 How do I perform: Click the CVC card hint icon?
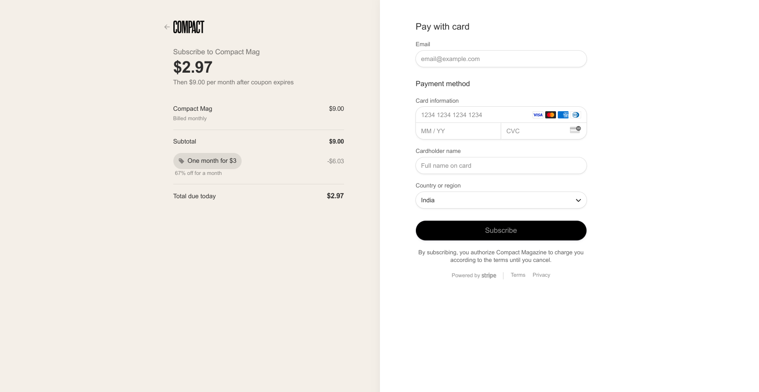(x=575, y=130)
